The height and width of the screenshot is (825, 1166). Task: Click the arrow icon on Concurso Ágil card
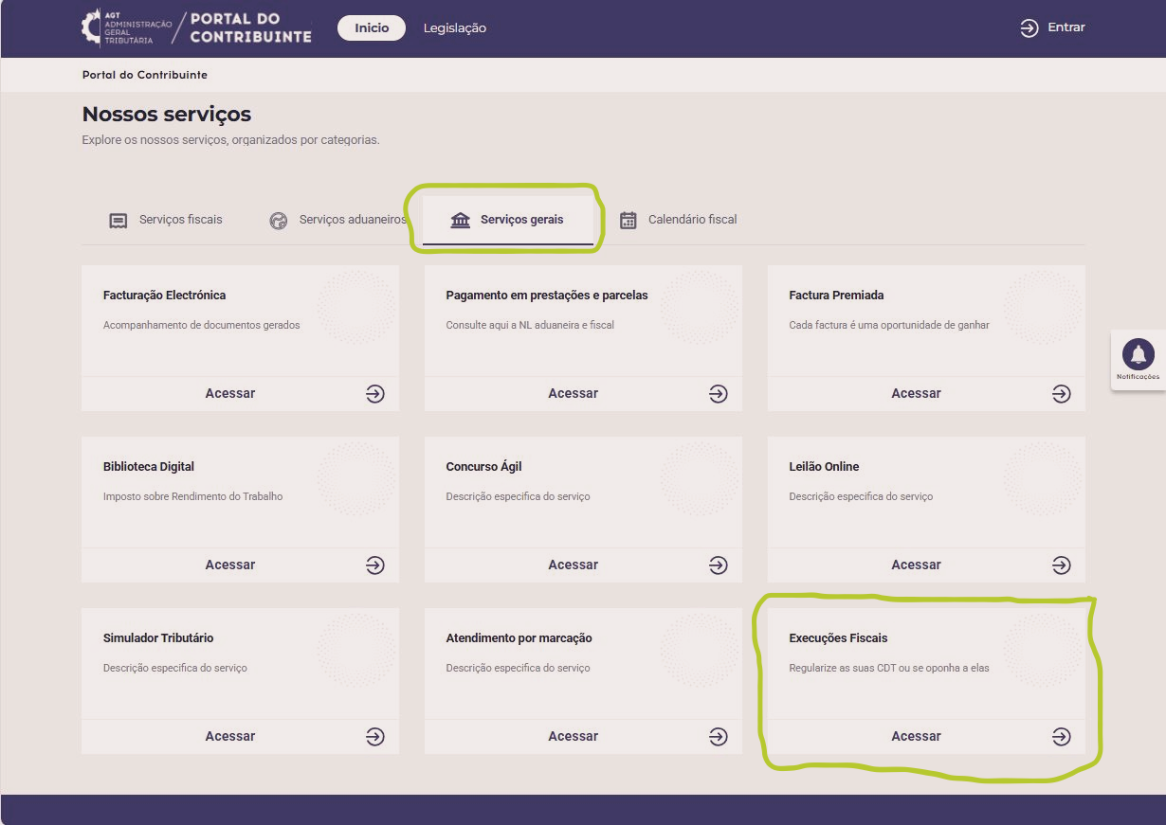[x=719, y=565]
